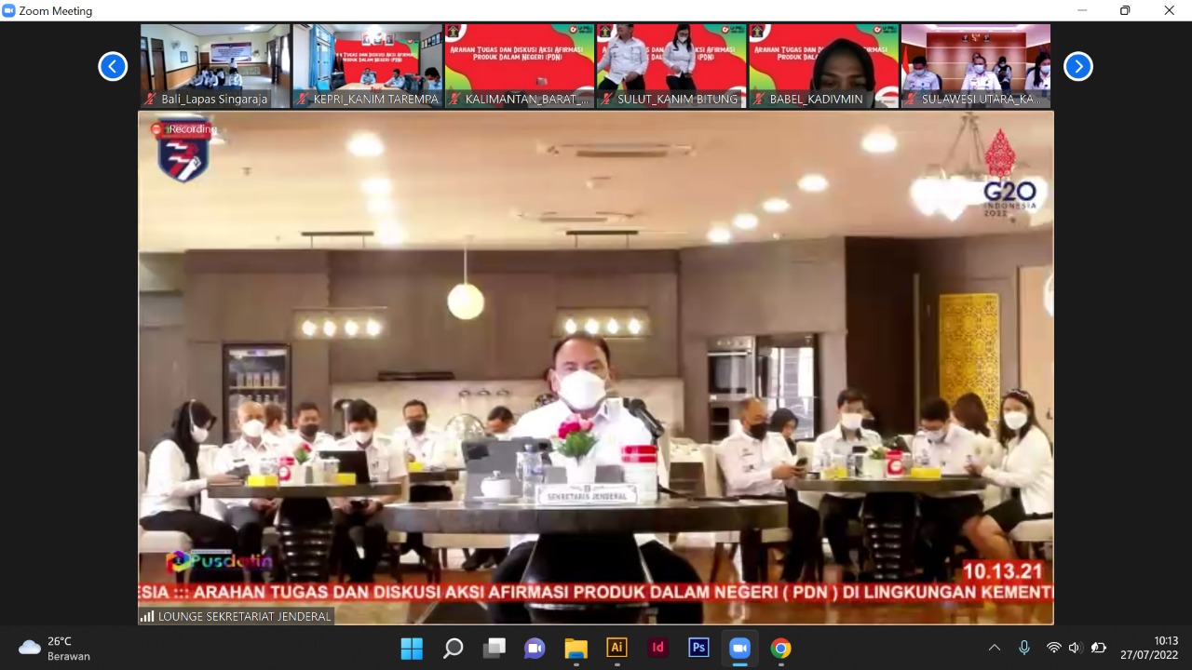Open the weather widget showing 26°C Berawan

click(x=56, y=648)
